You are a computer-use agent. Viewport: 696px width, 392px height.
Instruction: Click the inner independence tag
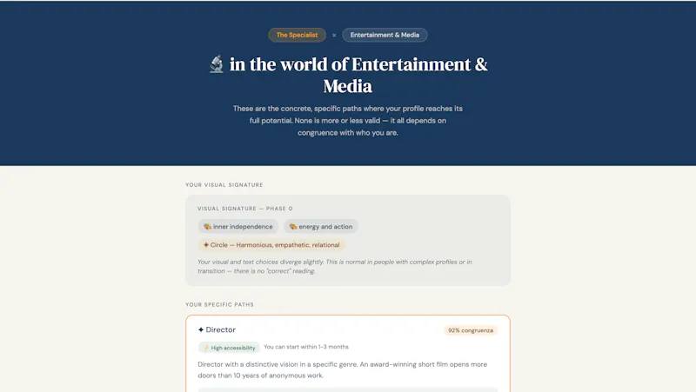238,227
